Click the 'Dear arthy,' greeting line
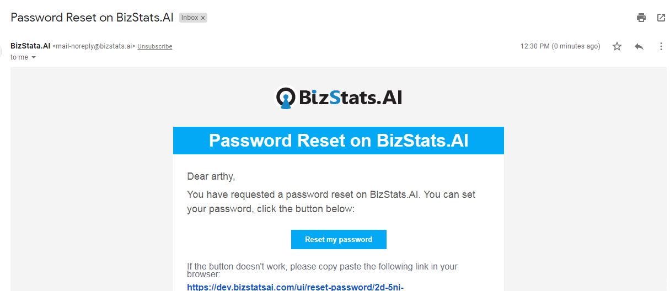The width and height of the screenshot is (670, 291). click(x=211, y=176)
